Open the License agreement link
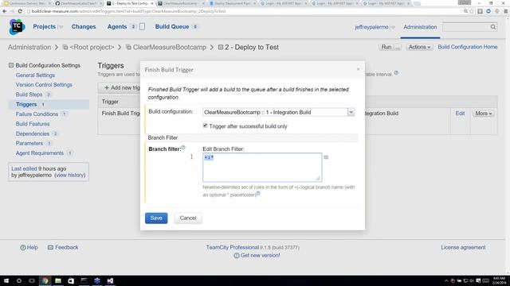Viewport: 510px width, 286px height. 463,247
